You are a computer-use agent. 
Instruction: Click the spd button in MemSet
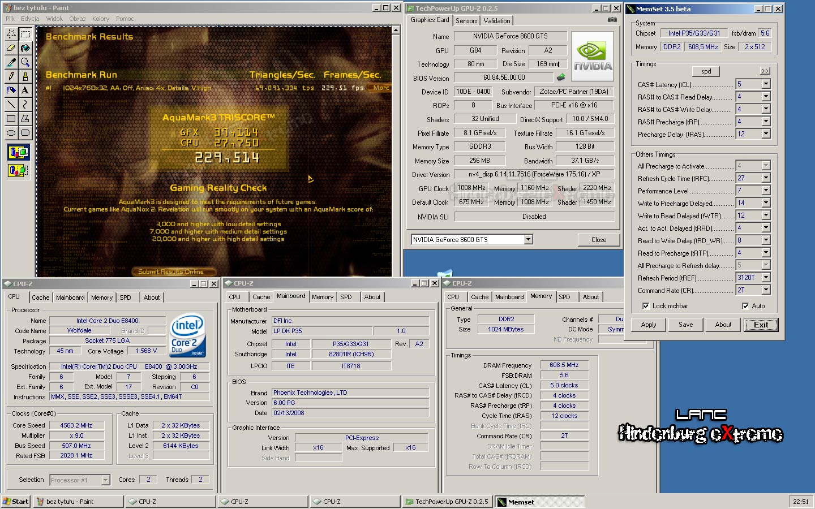[706, 71]
